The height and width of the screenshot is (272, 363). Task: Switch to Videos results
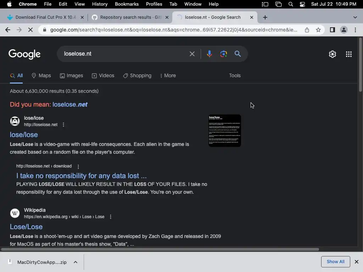(103, 76)
